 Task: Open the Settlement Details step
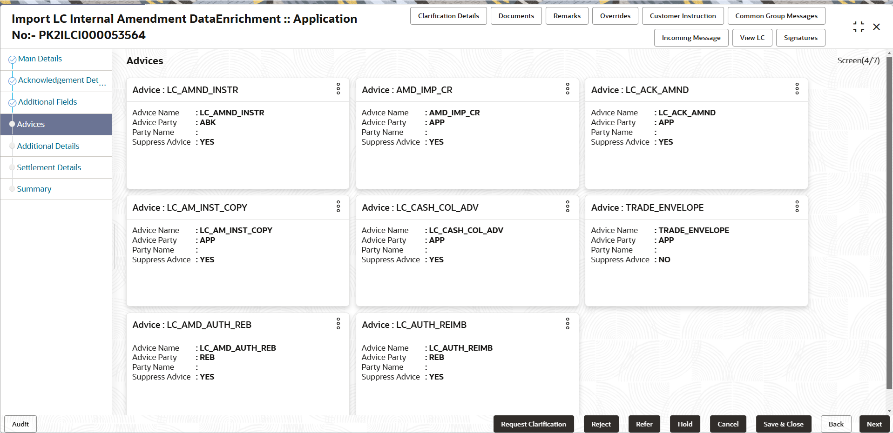click(x=49, y=167)
